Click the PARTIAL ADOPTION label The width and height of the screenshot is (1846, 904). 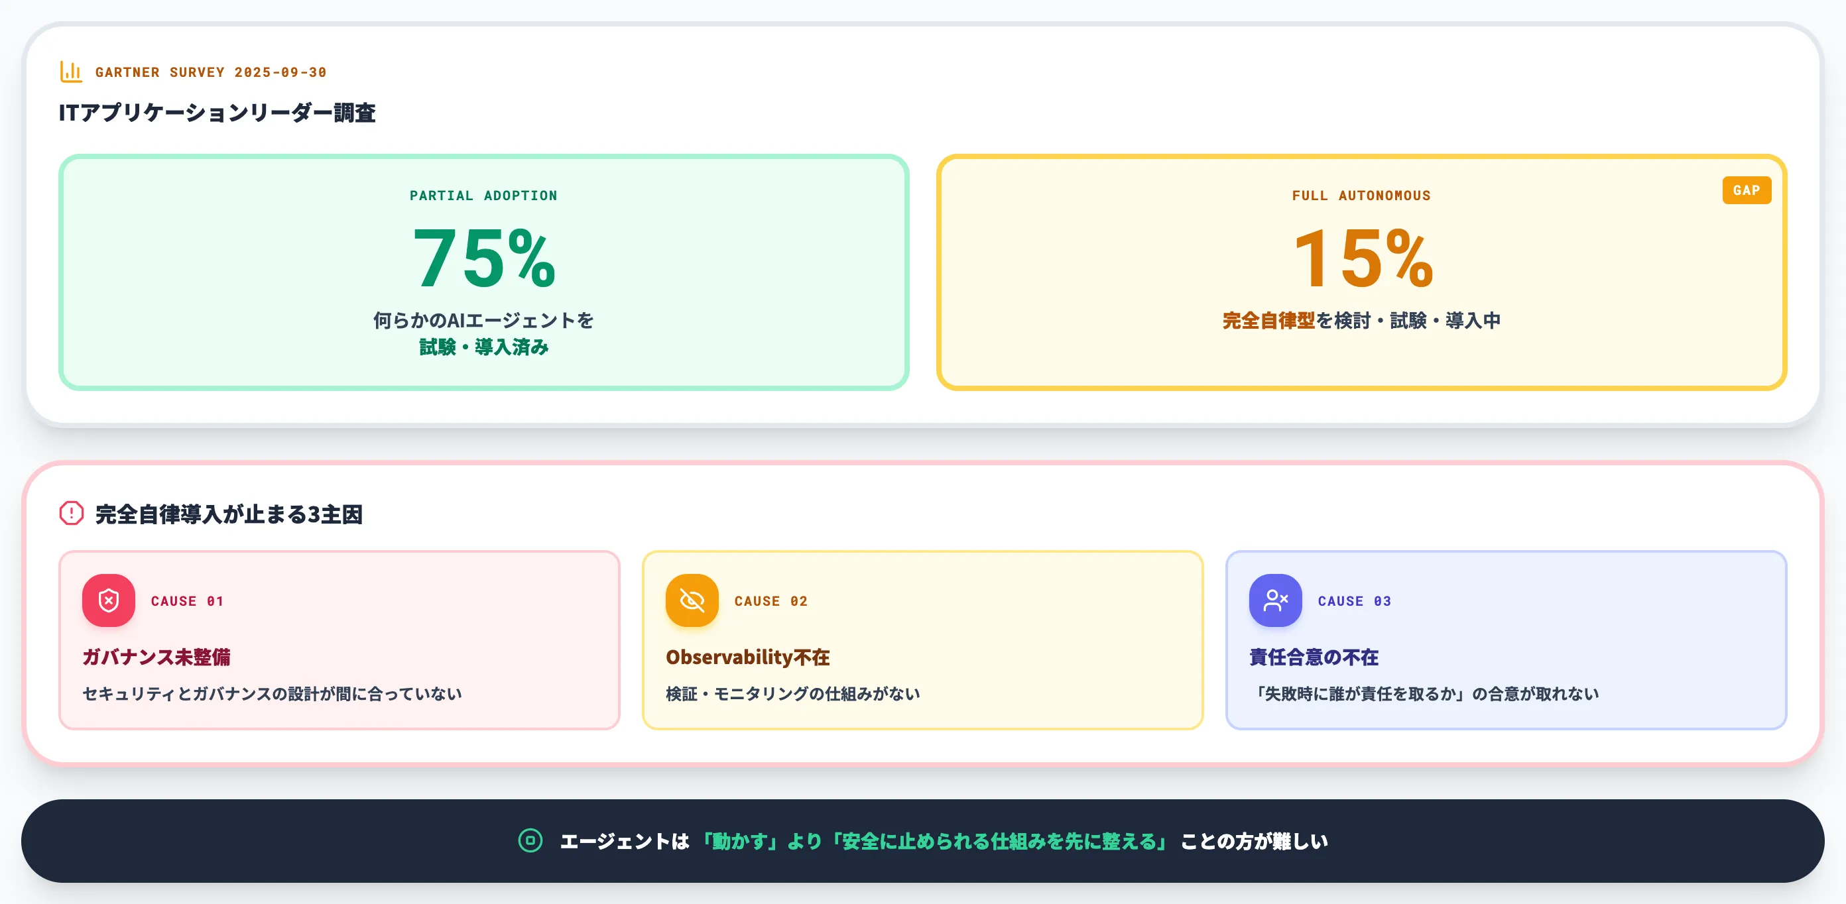(x=484, y=196)
